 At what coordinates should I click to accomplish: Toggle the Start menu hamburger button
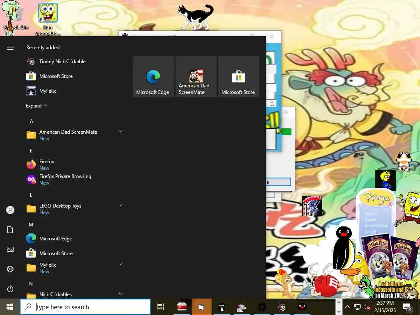tap(10, 48)
